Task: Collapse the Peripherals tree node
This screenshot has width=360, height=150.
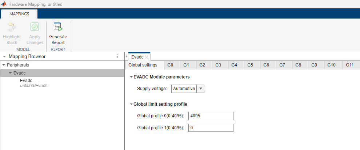Action: coord(4,65)
